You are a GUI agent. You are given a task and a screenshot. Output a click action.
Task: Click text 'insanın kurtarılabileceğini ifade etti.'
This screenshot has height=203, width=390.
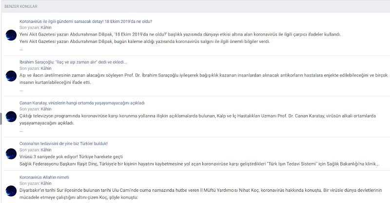point(55,82)
